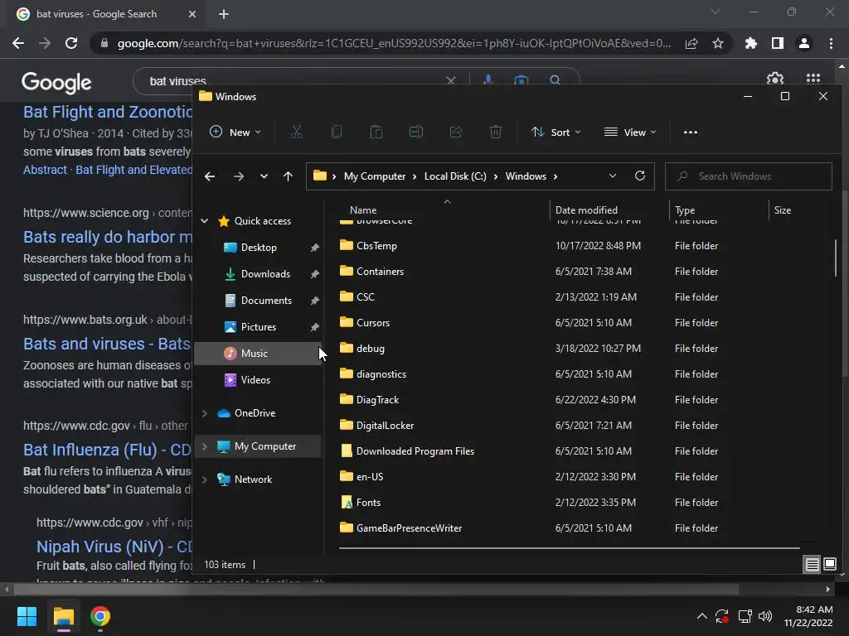
Task: Select Pictures in Quick access
Action: pyautogui.click(x=258, y=326)
